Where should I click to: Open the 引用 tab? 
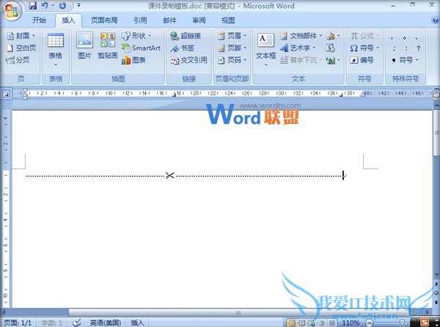(140, 21)
